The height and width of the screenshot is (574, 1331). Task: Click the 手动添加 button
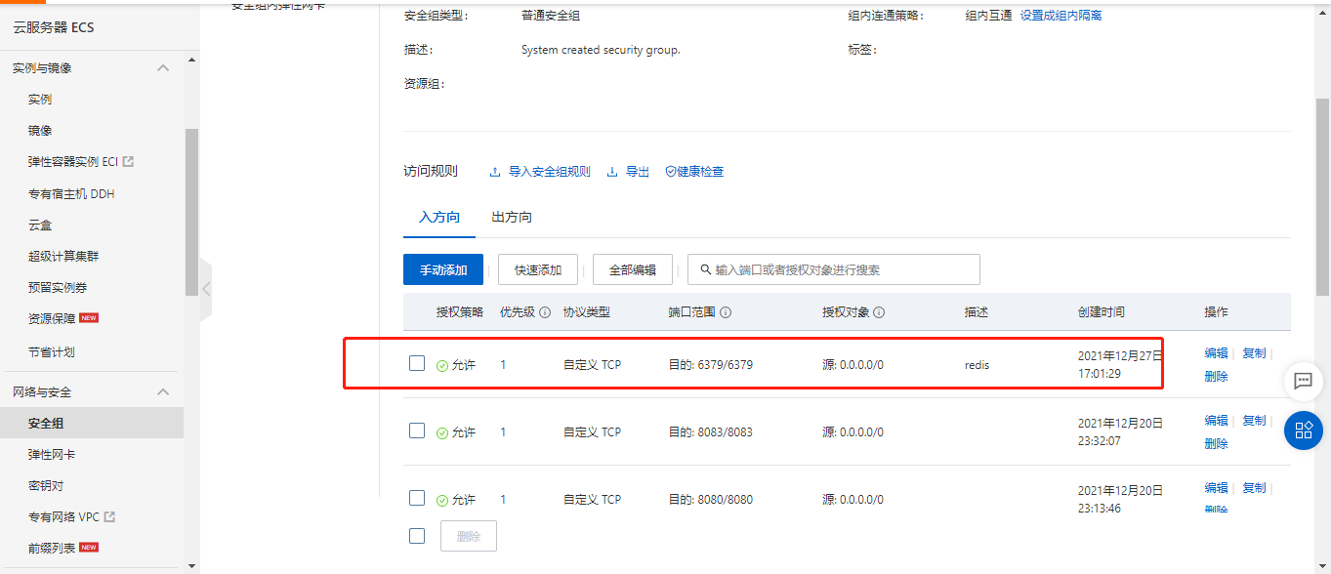tap(443, 269)
